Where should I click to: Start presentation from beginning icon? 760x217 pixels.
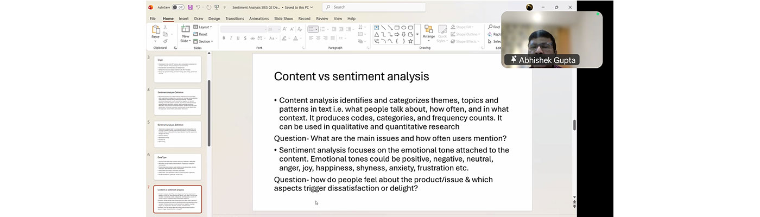[x=217, y=7]
